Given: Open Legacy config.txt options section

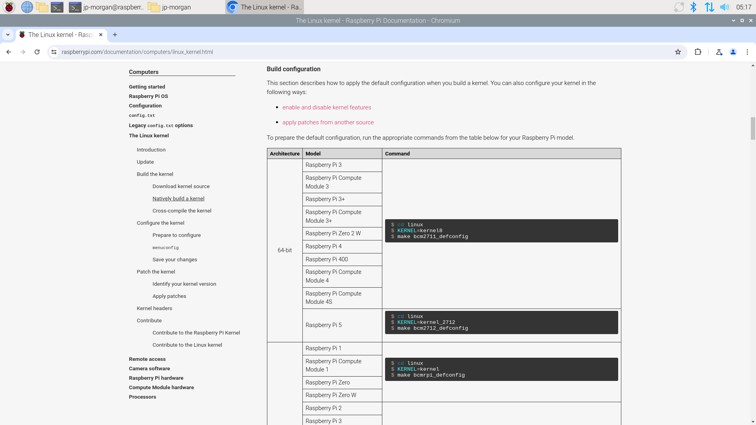Looking at the screenshot, I should coord(161,126).
